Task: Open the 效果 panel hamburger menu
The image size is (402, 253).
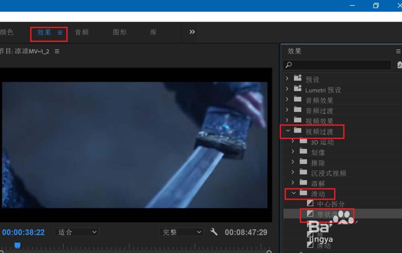Action: click(398, 51)
